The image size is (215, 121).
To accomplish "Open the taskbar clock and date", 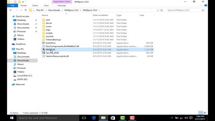I will pos(200,118).
